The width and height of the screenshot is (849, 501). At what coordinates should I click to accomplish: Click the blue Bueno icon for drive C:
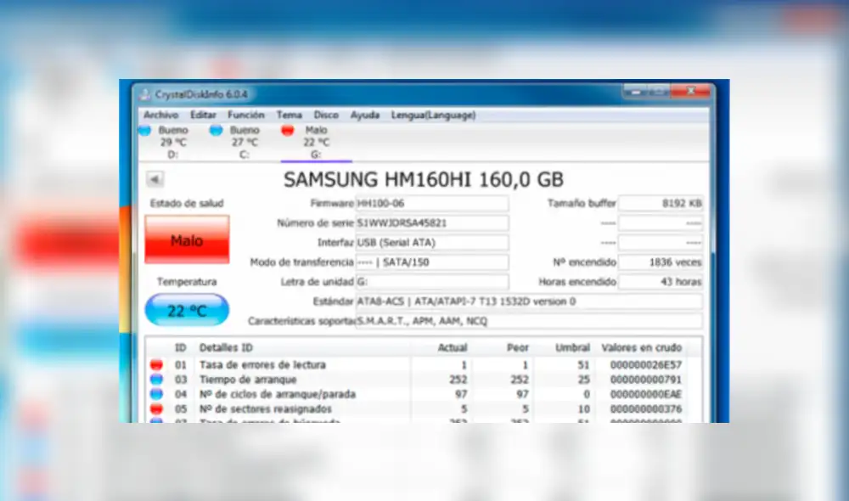(216, 130)
